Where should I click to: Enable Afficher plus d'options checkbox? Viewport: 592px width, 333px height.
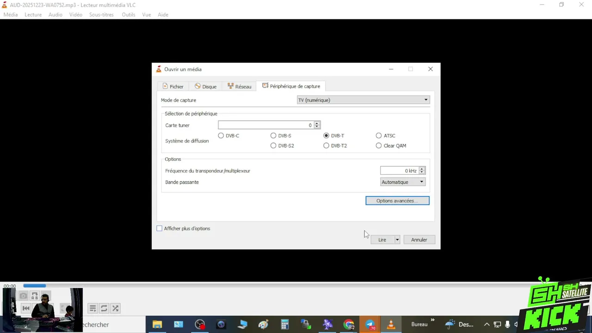[160, 228]
